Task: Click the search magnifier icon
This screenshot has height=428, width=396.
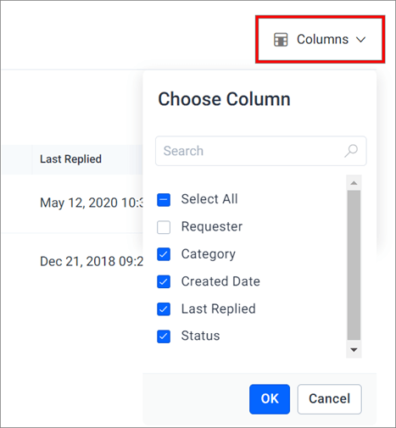Action: [x=351, y=151]
